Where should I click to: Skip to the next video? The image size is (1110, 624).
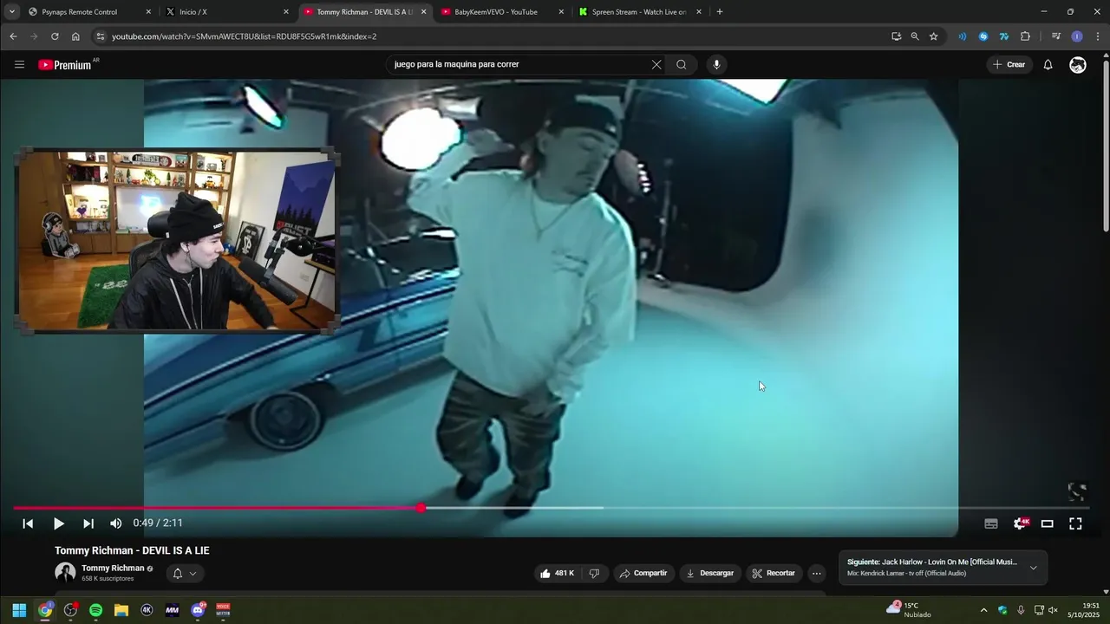pos(88,523)
